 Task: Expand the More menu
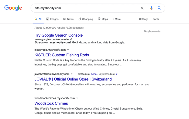pyautogui.click(x=117, y=19)
